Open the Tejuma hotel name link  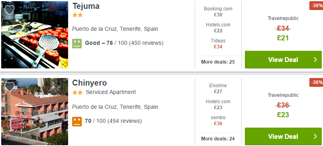[x=86, y=6]
